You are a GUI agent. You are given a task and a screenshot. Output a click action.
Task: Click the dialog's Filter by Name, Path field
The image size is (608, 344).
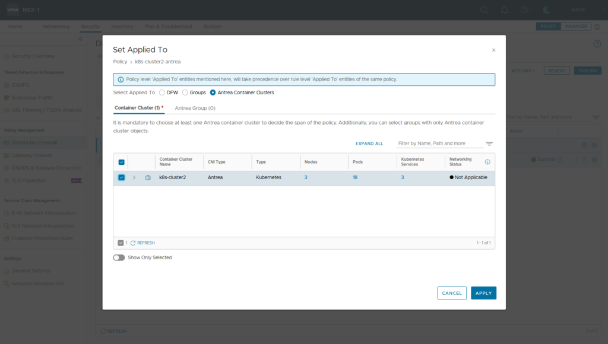(x=440, y=144)
